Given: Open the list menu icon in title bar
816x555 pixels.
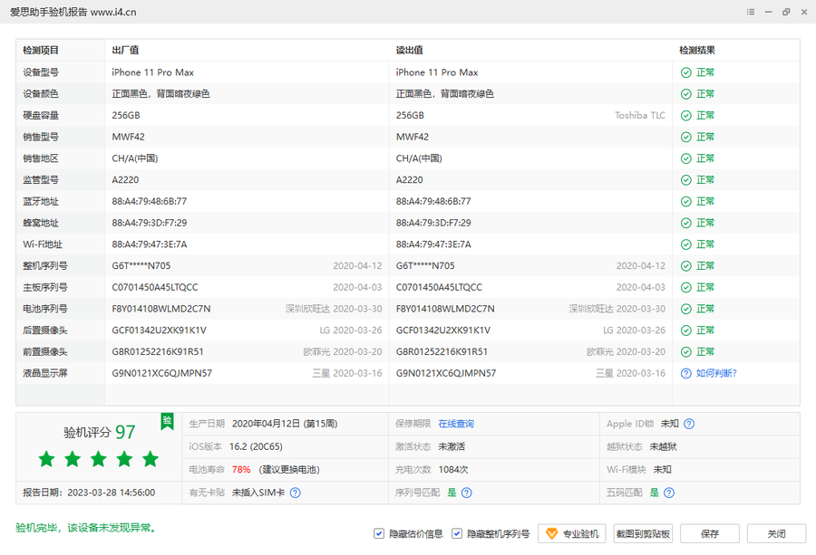Looking at the screenshot, I should click(x=751, y=12).
